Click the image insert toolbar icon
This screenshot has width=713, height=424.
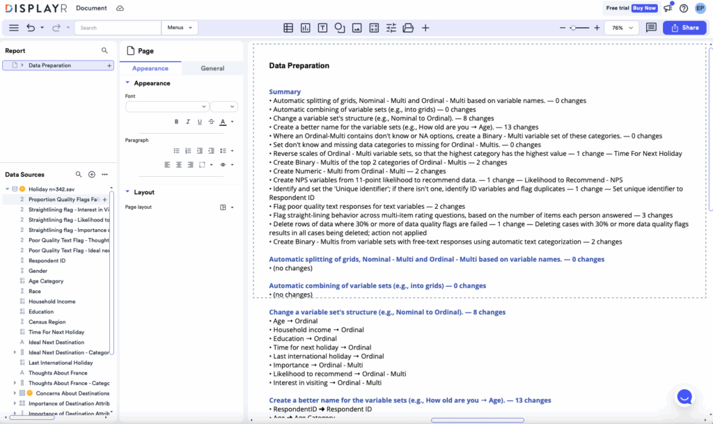356,28
